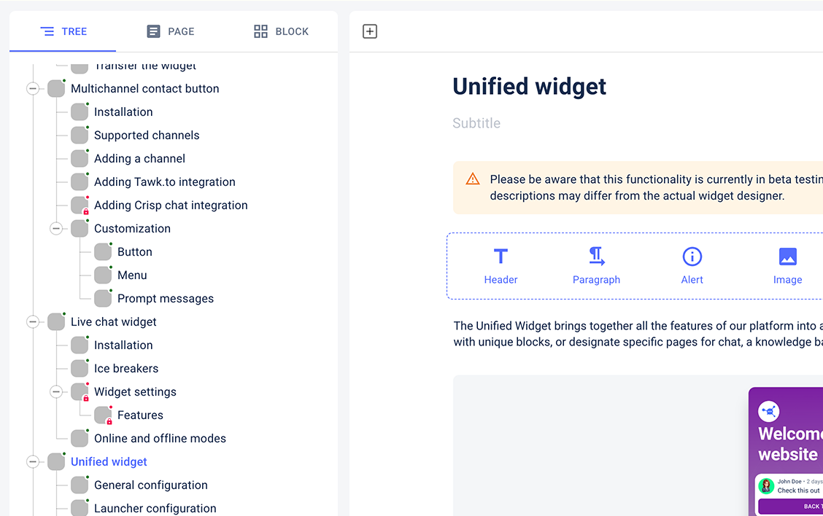Insert an Image block
The width and height of the screenshot is (823, 516).
pyautogui.click(x=788, y=257)
